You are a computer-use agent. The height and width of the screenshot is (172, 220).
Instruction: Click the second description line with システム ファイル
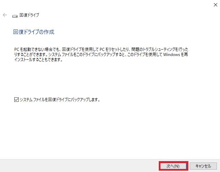(x=101, y=55)
